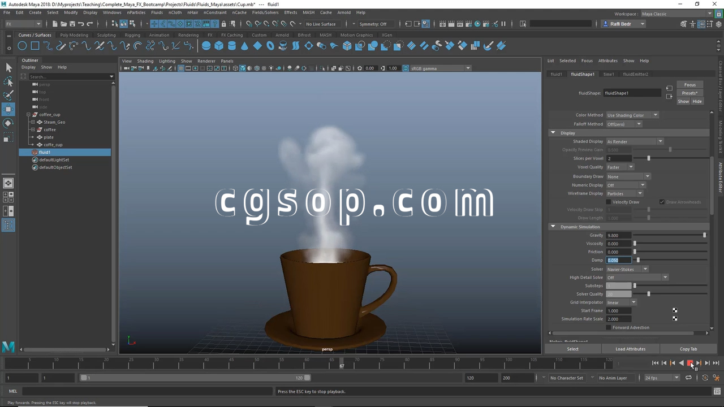Jump to the start of the playback range

(x=655, y=363)
